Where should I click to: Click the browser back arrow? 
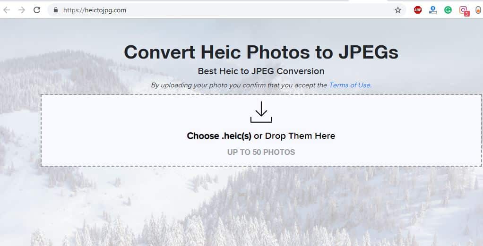[x=7, y=10]
